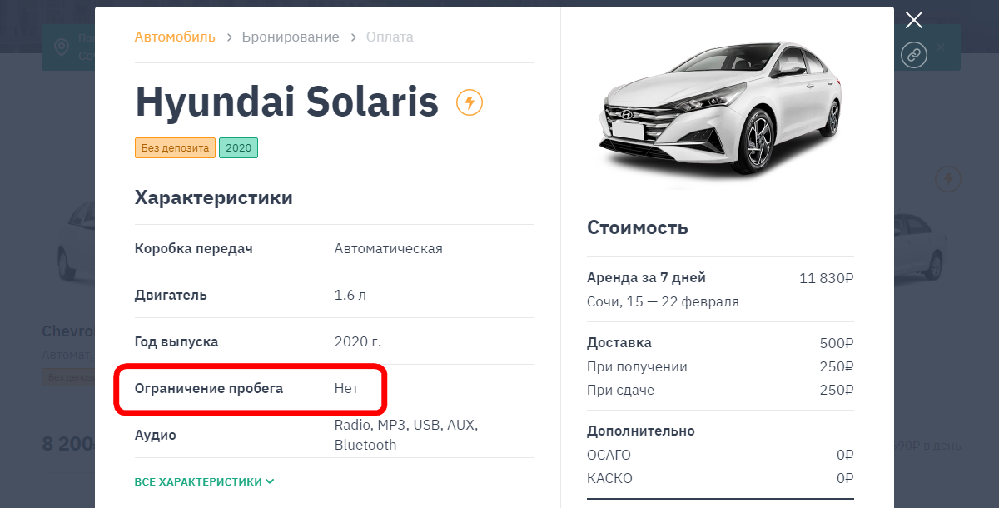This screenshot has height=508, width=999.
Task: Click the chevron between Автомобиль and Бронирование
Action: click(229, 37)
